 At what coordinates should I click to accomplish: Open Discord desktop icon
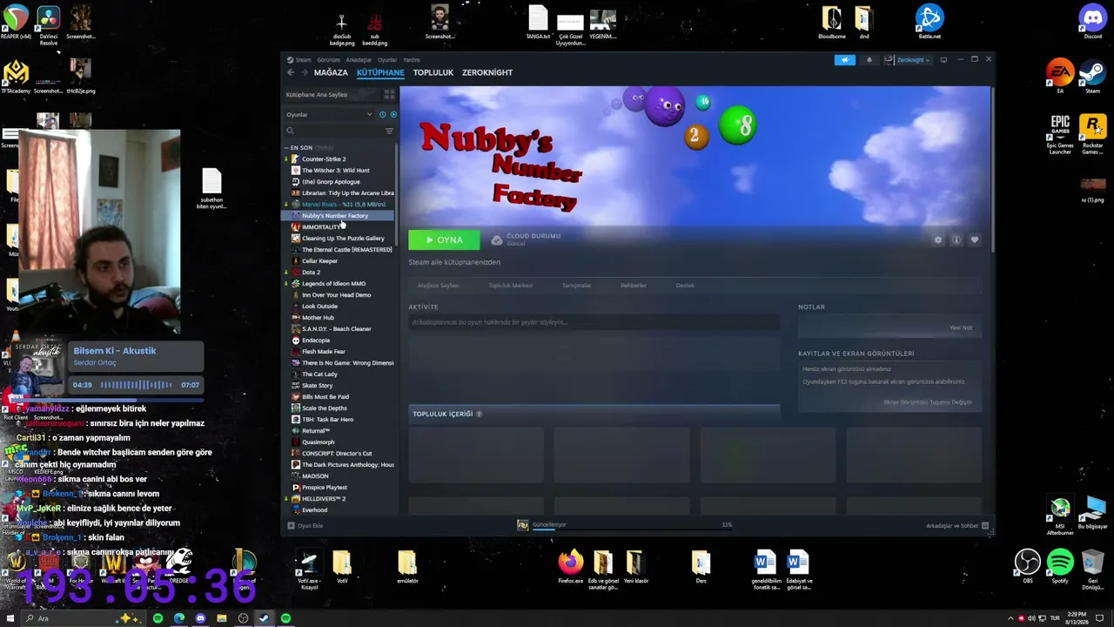click(x=1092, y=22)
